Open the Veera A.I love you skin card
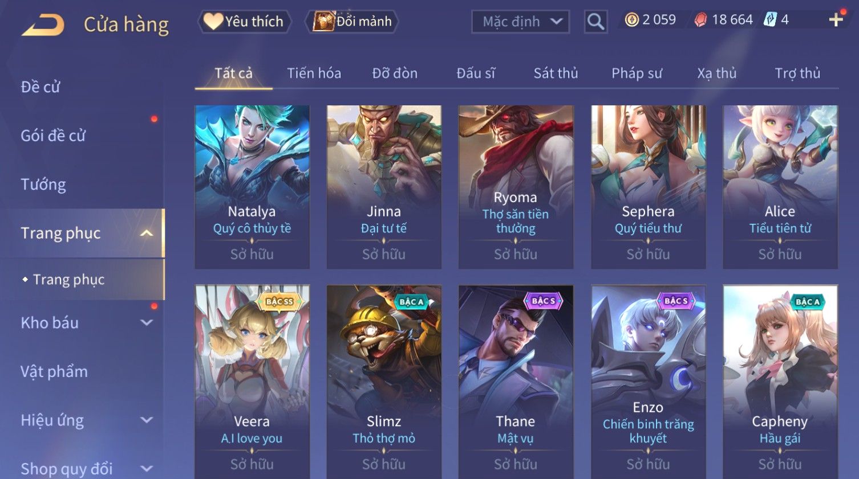859x479 pixels. coord(252,382)
